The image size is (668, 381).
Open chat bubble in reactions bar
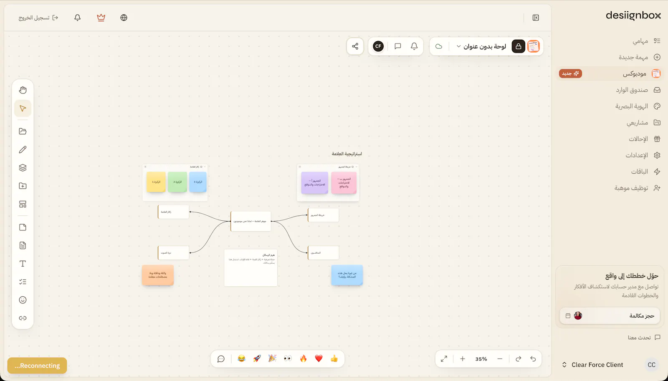pyautogui.click(x=221, y=359)
